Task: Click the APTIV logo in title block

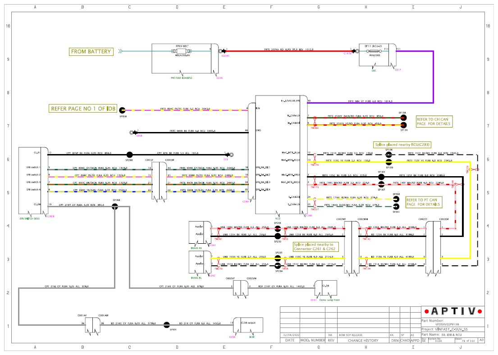Action: [453, 311]
